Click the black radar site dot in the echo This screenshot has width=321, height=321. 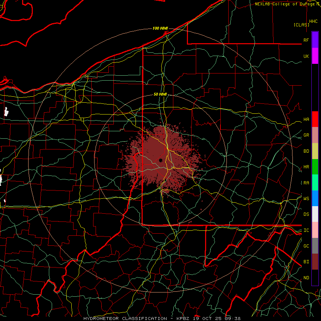click(161, 160)
